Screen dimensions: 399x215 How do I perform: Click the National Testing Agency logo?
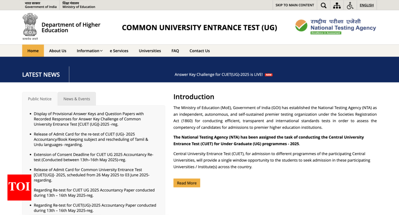(335, 27)
